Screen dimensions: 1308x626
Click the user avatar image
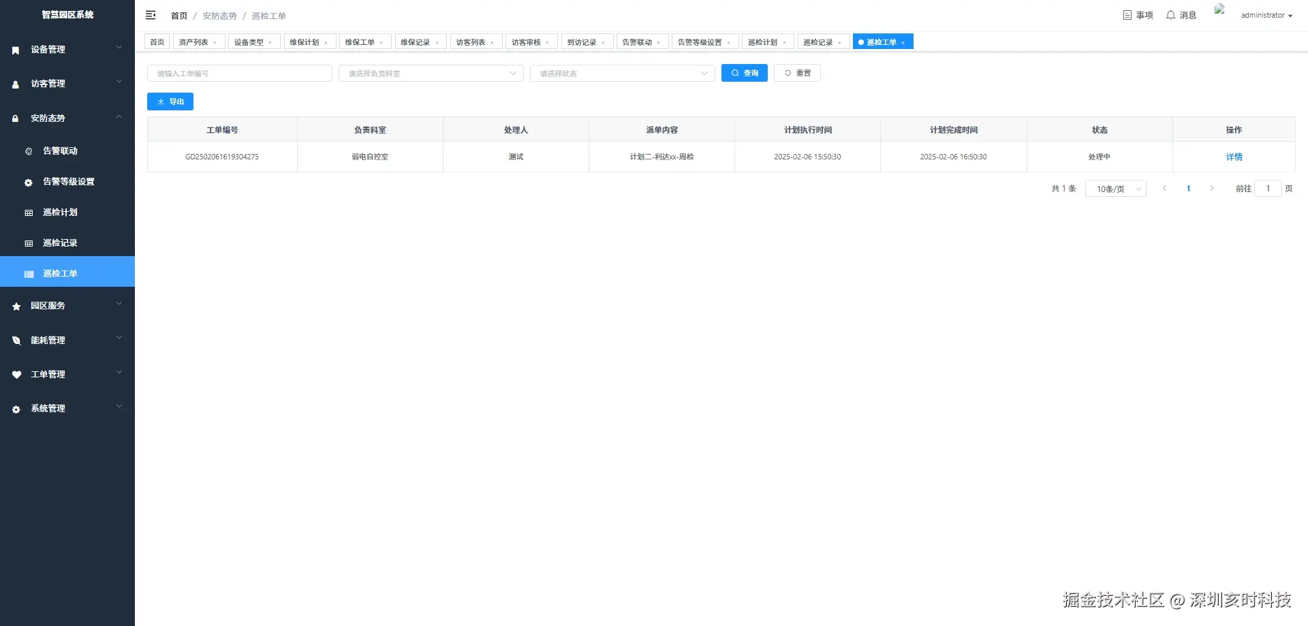click(x=1219, y=10)
